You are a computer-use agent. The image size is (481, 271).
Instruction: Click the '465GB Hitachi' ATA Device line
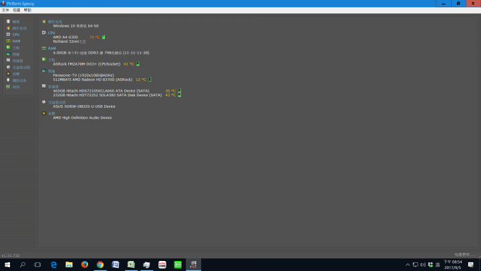click(x=102, y=90)
